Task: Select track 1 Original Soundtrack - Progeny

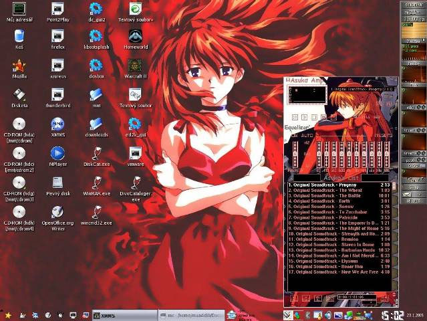Action: [x=339, y=185]
